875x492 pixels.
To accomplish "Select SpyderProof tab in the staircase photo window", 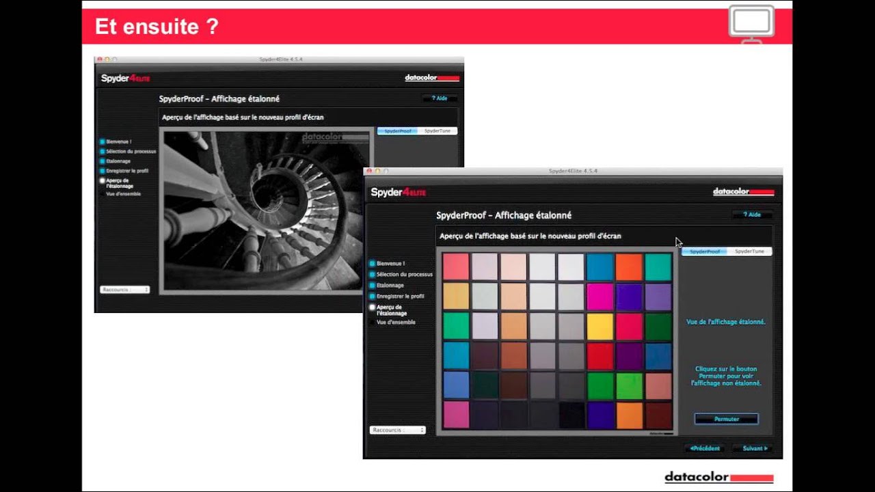I will coord(398,131).
